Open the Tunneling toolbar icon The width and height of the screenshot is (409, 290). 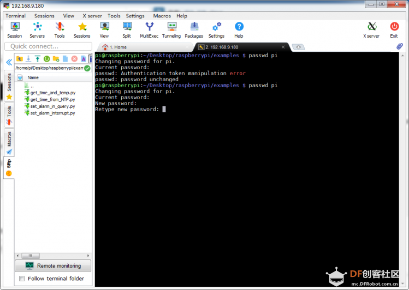pos(171,30)
